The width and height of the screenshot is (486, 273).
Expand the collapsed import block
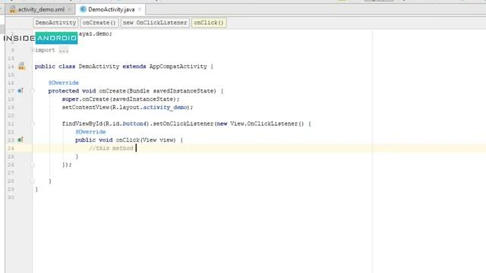tap(32, 50)
